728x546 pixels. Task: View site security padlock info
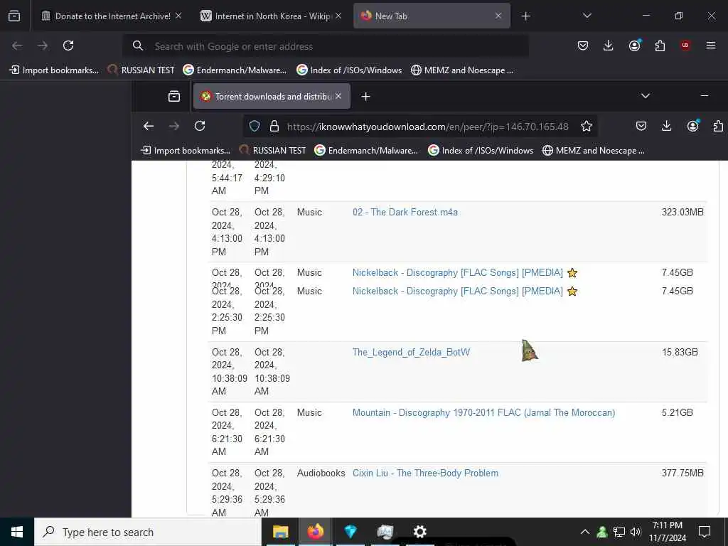pyautogui.click(x=274, y=127)
